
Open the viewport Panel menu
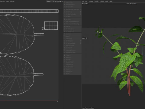pos(111,2)
